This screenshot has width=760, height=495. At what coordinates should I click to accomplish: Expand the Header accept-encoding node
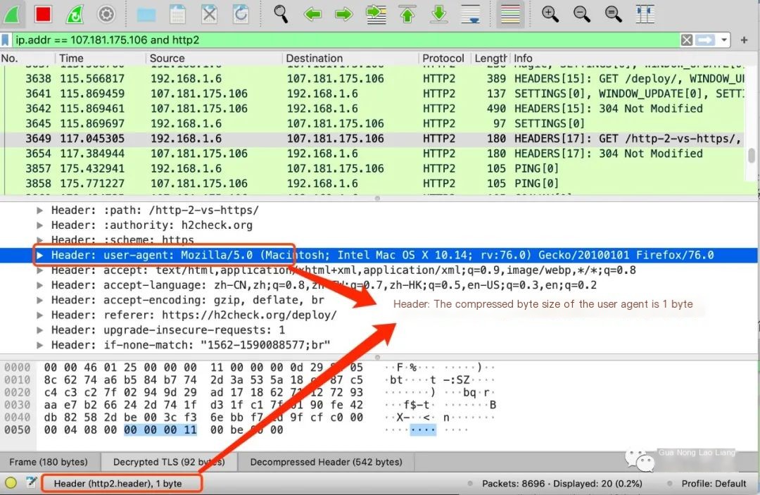coord(40,301)
